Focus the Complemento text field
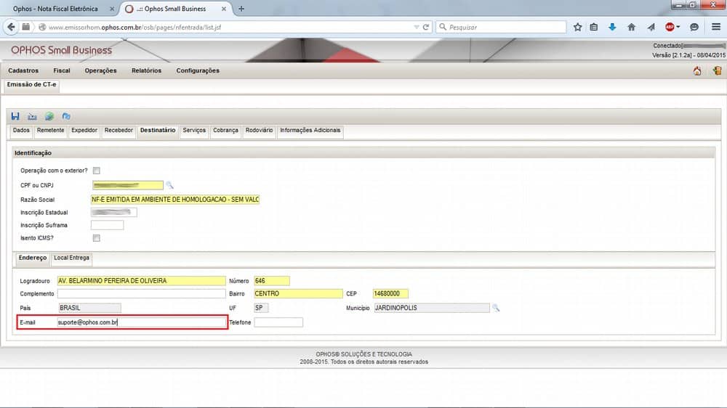Image resolution: width=727 pixels, height=408 pixels. (142, 294)
